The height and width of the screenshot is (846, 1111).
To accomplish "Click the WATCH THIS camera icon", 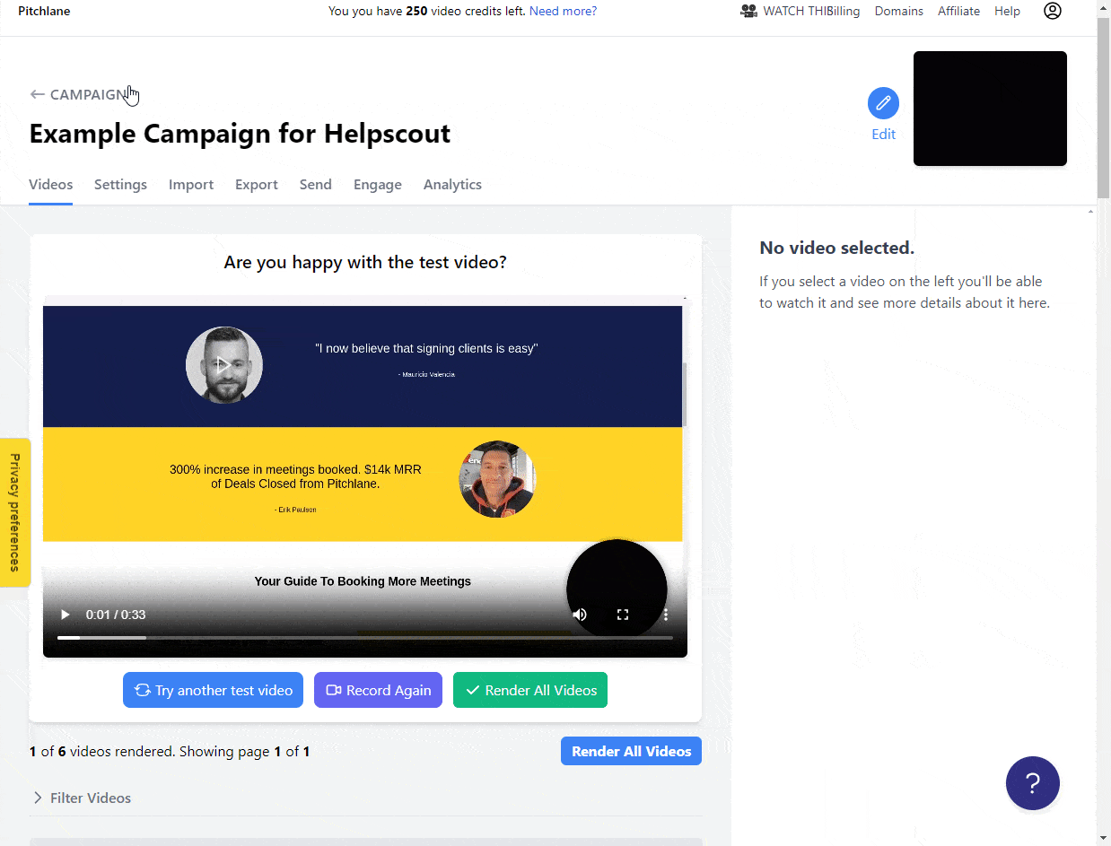I will [x=748, y=12].
